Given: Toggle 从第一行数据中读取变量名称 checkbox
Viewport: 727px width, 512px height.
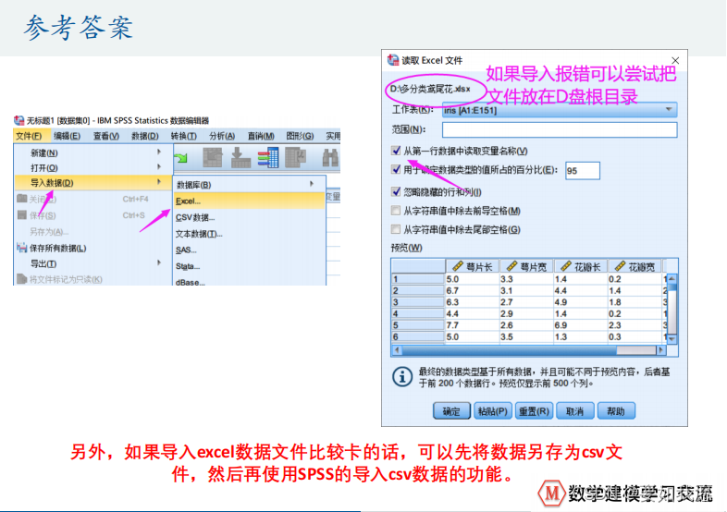Looking at the screenshot, I should click(x=396, y=151).
